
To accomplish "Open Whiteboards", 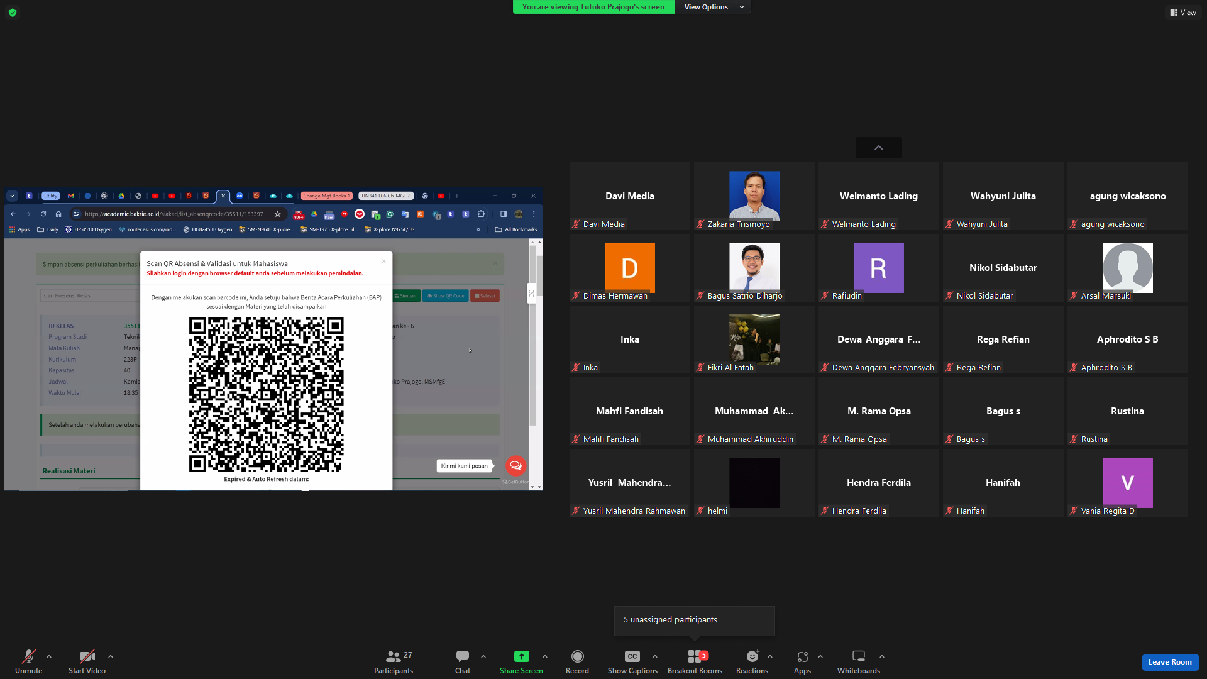I will point(859,661).
